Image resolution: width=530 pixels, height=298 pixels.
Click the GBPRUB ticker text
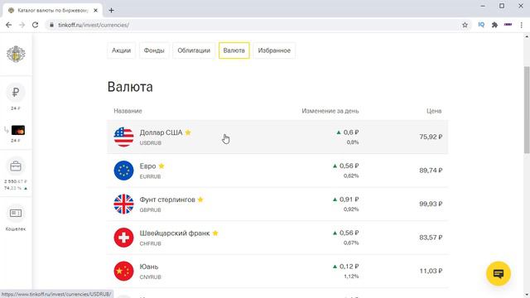pos(151,209)
